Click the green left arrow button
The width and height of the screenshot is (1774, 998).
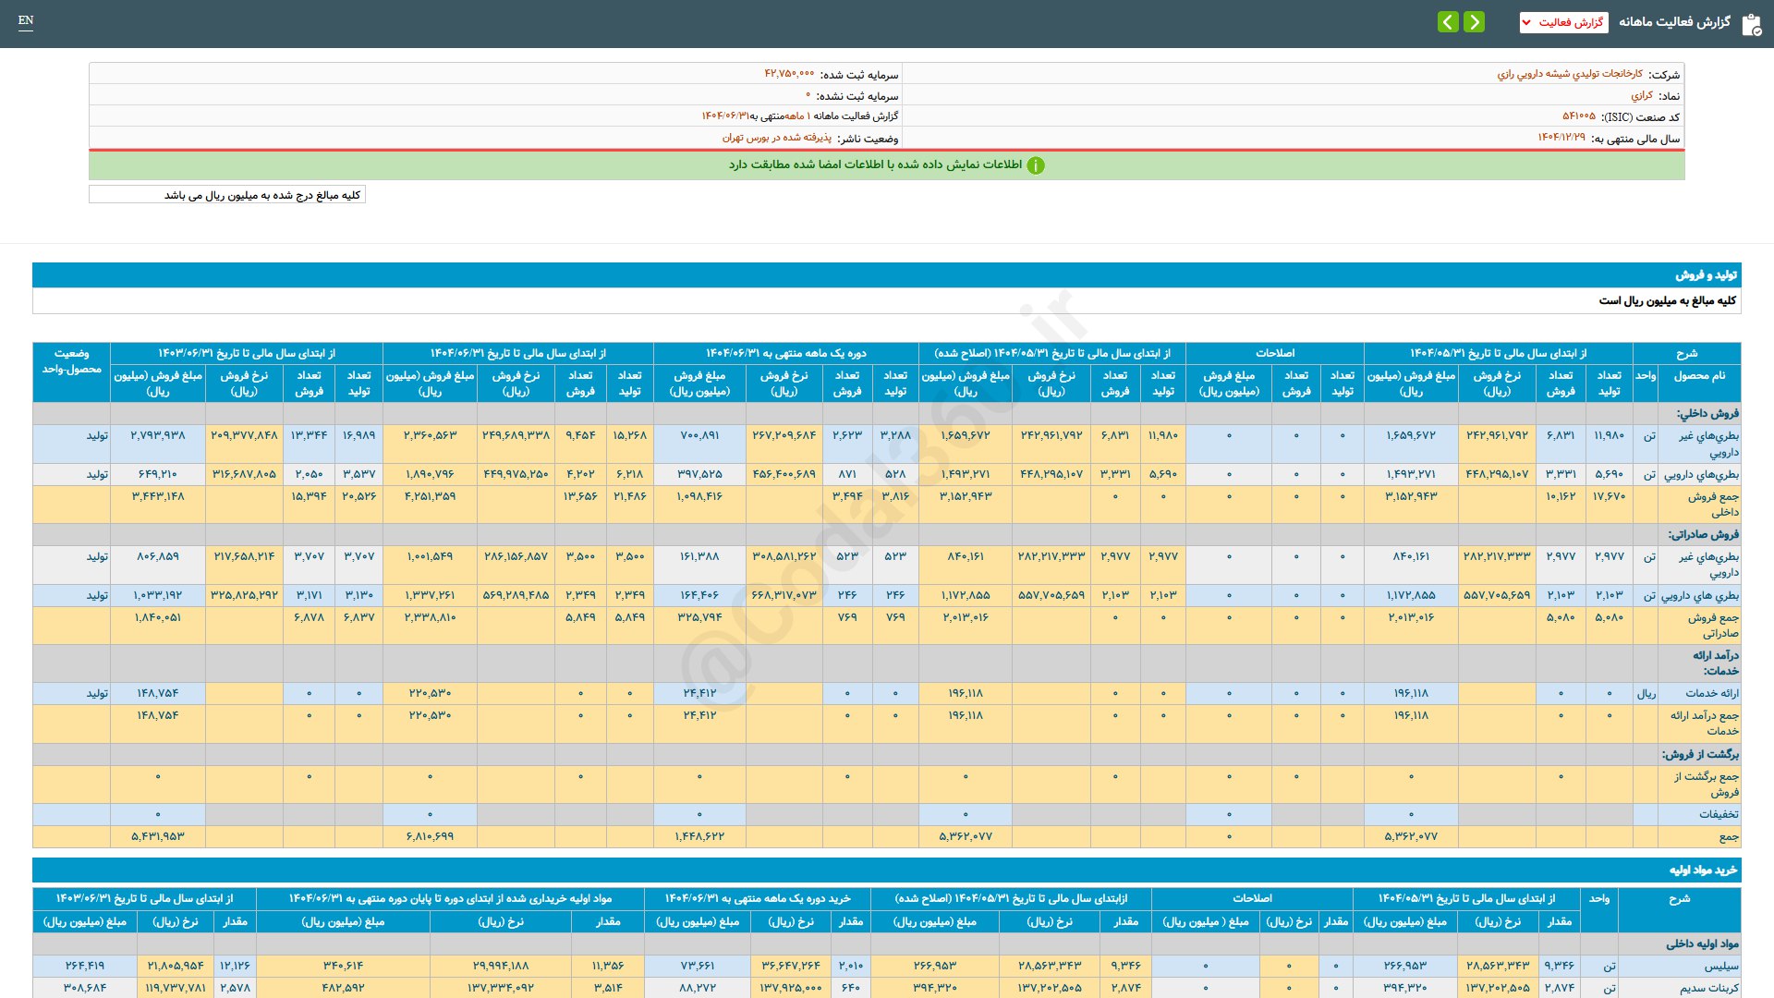(1448, 22)
